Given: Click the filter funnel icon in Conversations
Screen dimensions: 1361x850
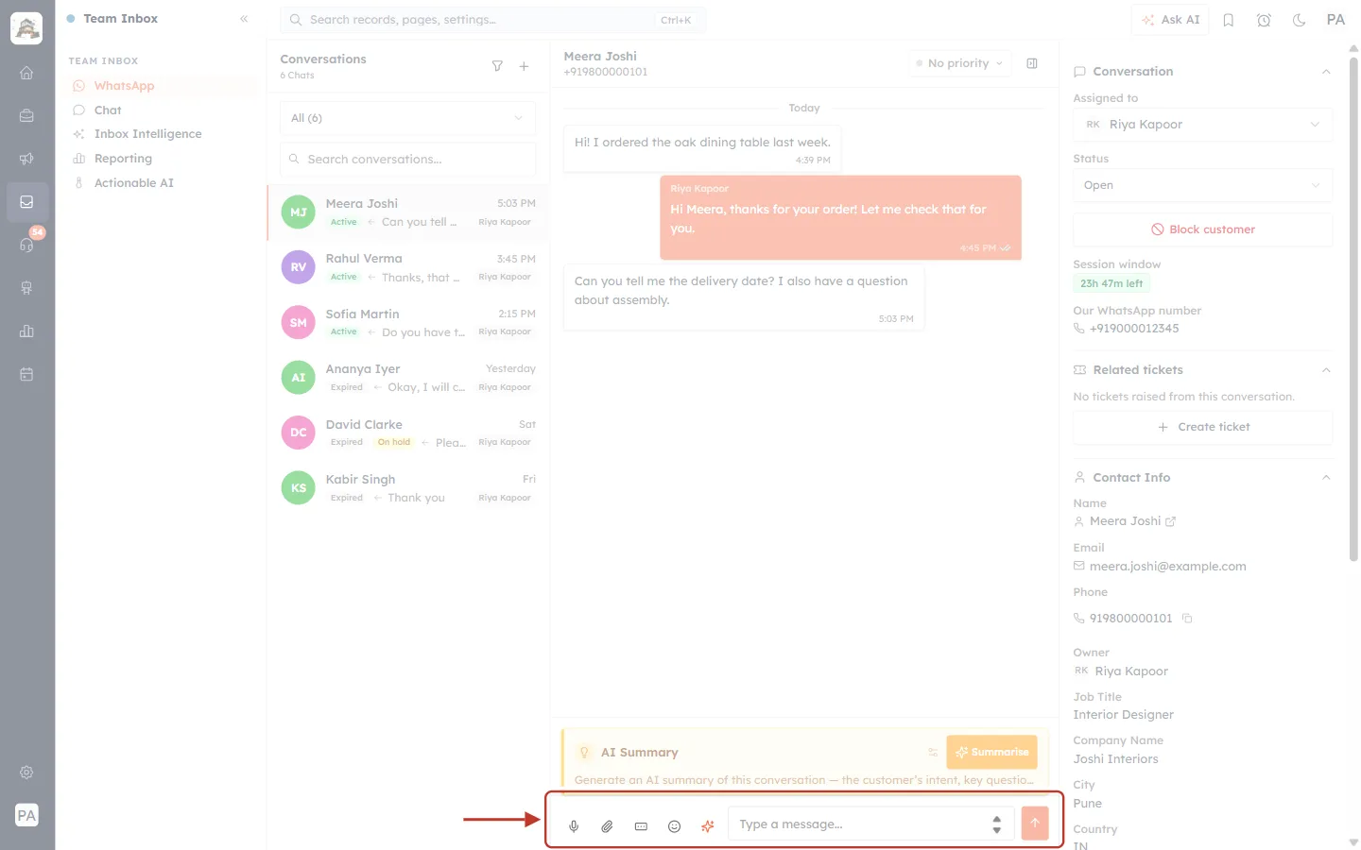Looking at the screenshot, I should [x=497, y=66].
